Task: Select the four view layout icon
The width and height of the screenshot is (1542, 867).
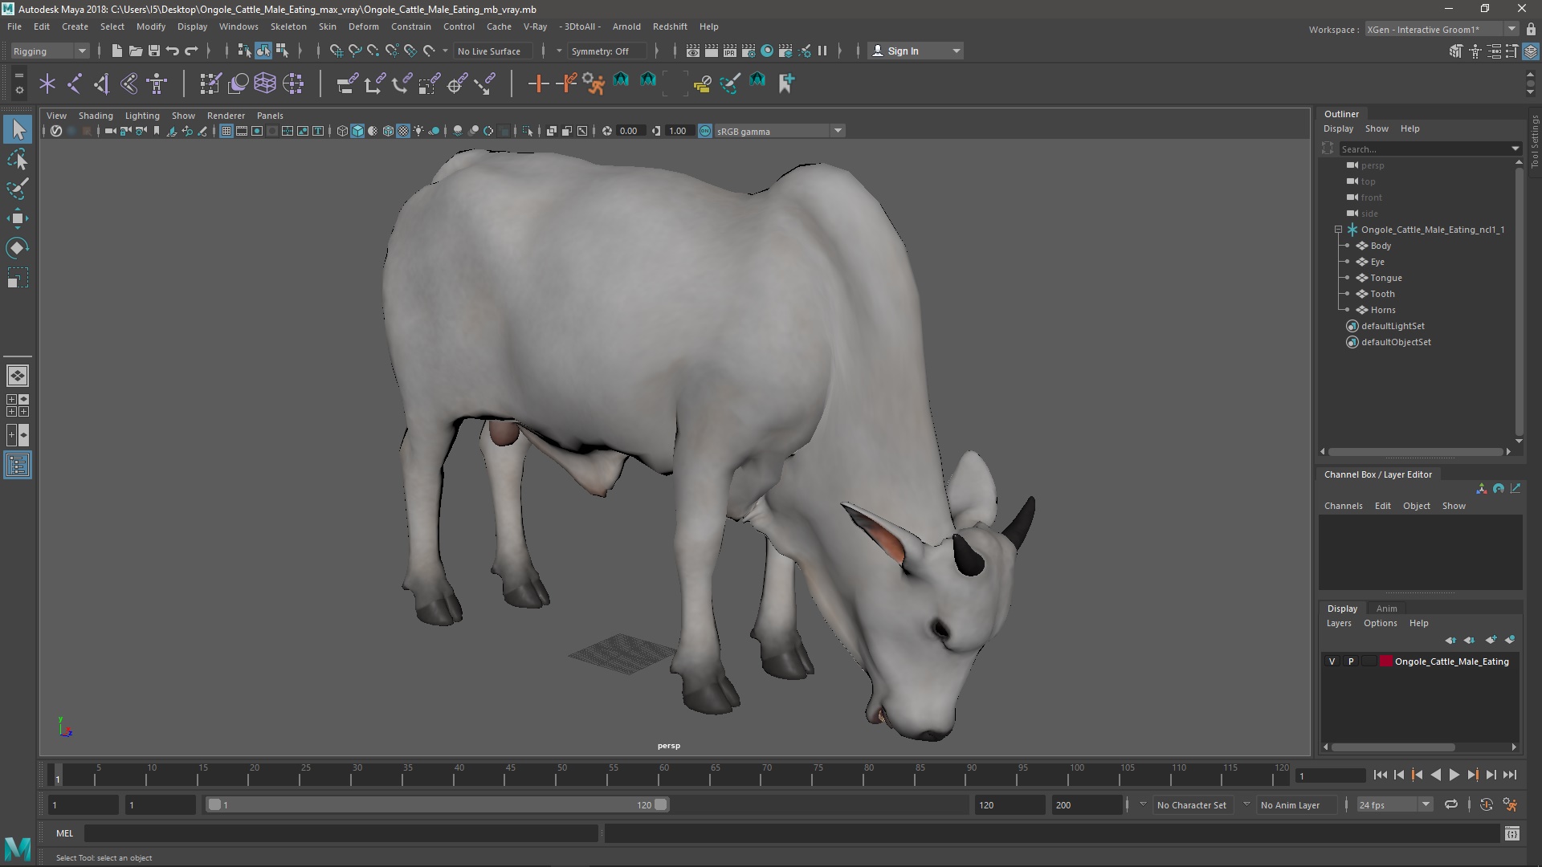Action: tap(18, 405)
